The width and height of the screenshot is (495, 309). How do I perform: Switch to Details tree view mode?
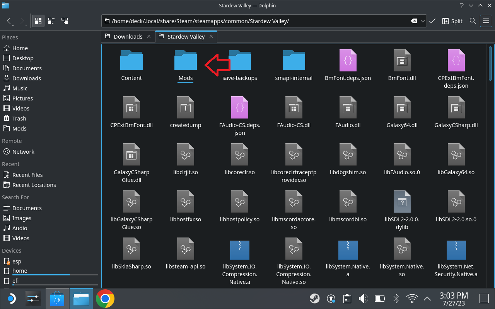(65, 21)
